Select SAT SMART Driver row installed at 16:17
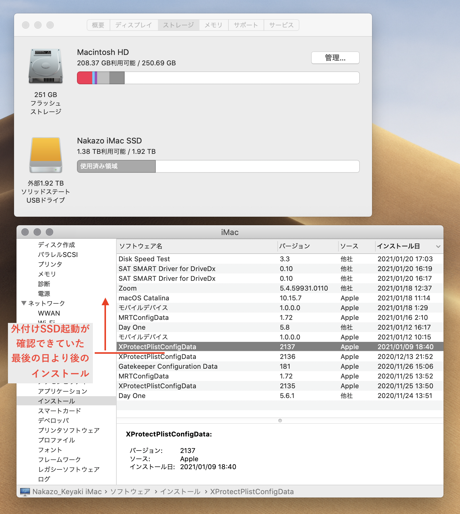The height and width of the screenshot is (514, 460). [x=280, y=278]
